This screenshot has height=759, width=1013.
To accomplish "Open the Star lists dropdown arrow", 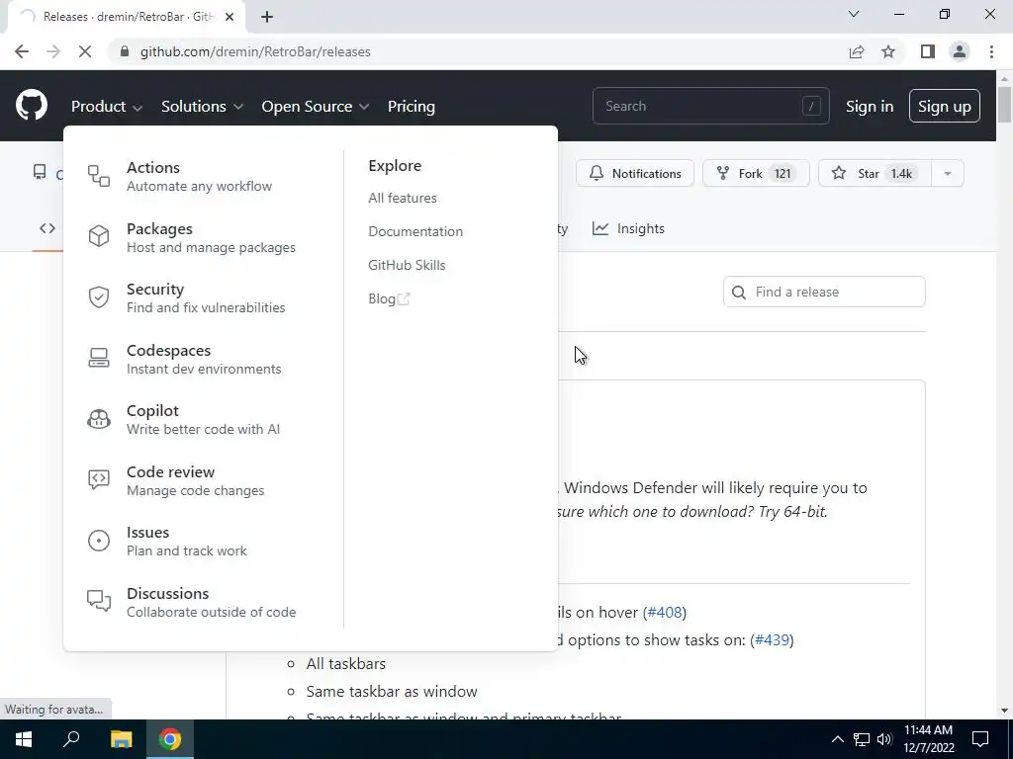I will [948, 174].
